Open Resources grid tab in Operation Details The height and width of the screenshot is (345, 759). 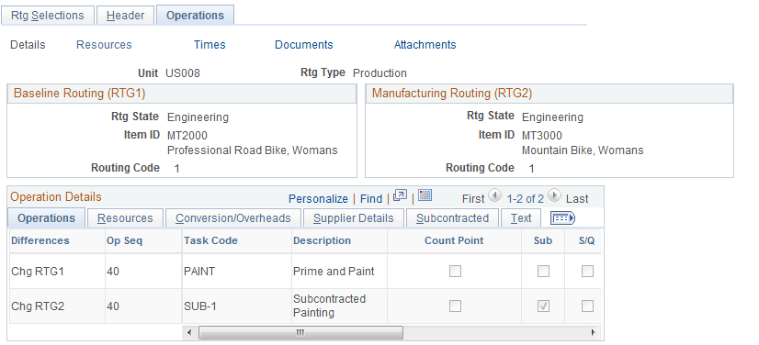pos(125,218)
